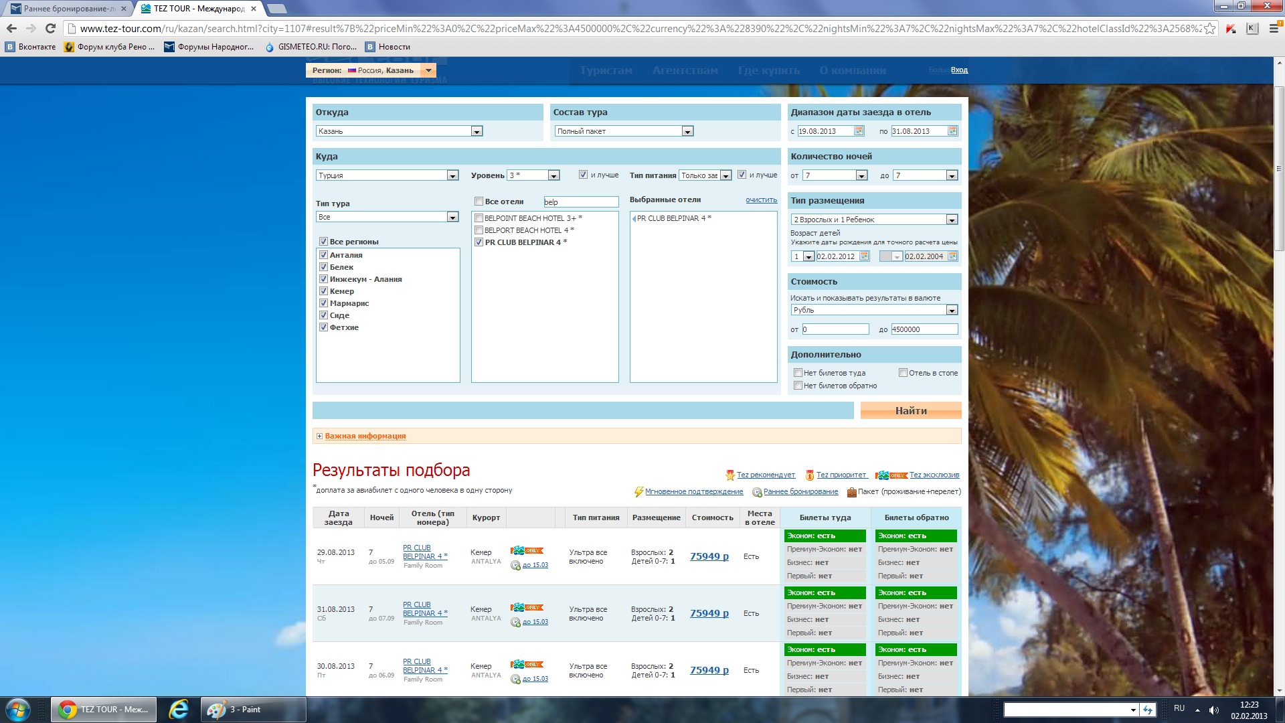Viewport: 1285px width, 723px height.
Task: Switch to Paint in the taskbar
Action: pyautogui.click(x=253, y=710)
